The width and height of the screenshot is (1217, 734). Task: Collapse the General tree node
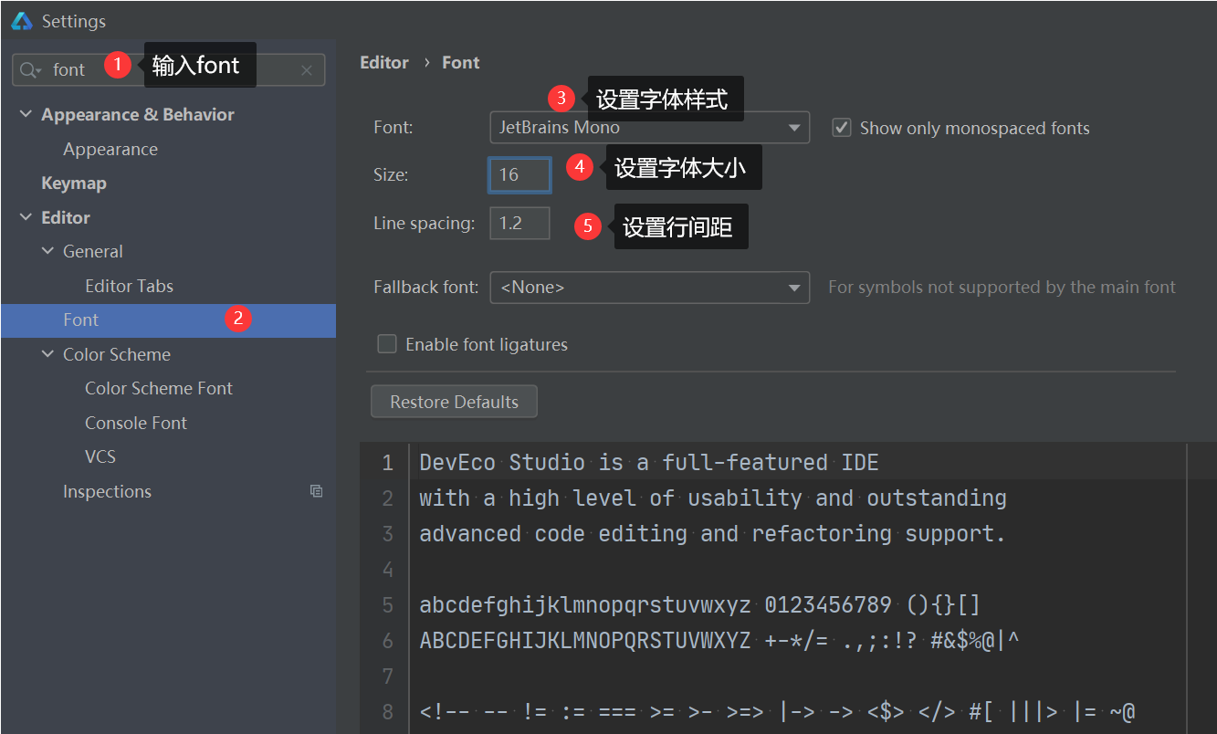47,252
